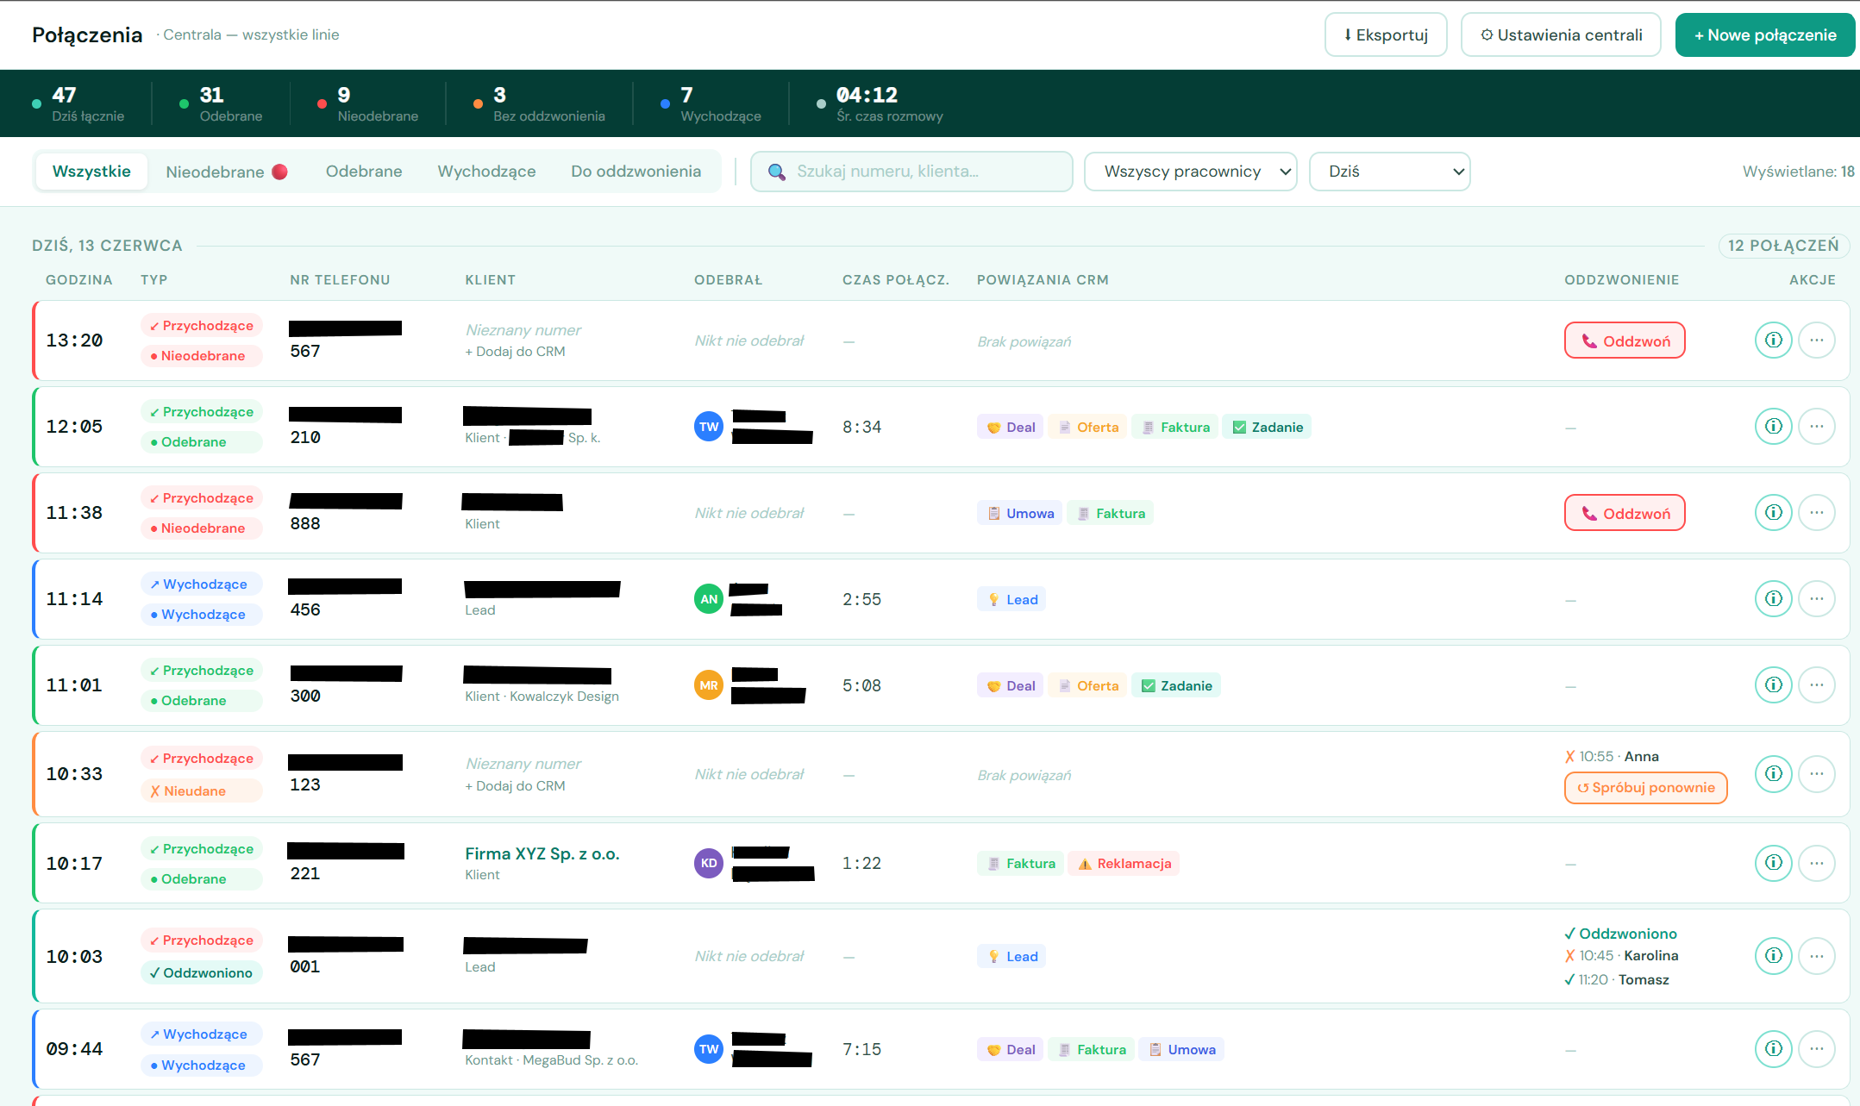Open the actions menu for the 12:05 call
The height and width of the screenshot is (1106, 1860).
coord(1818,426)
